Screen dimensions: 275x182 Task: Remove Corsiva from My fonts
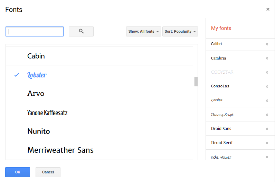click(x=267, y=100)
